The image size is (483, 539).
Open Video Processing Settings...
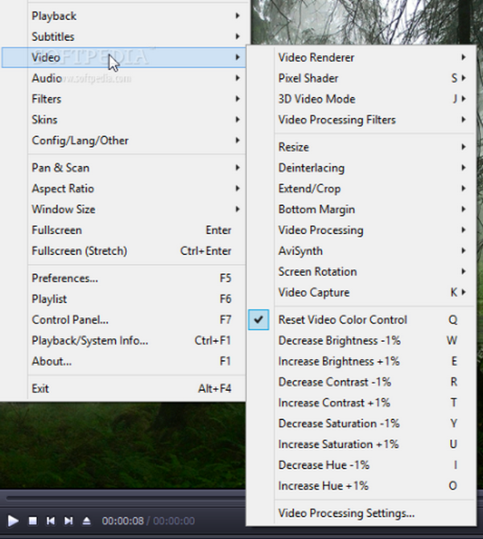346,513
